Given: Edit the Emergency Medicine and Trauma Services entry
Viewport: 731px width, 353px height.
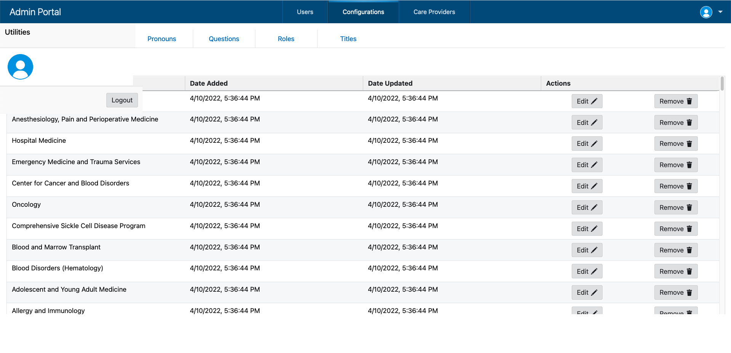Looking at the screenshot, I should [587, 165].
